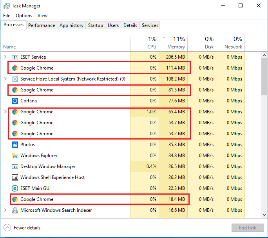
Task: Click the 206.5 MB memory value
Action: pyautogui.click(x=176, y=57)
